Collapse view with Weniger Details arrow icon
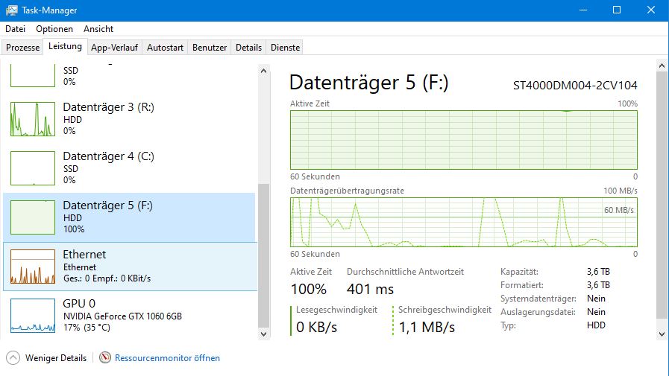Image resolution: width=669 pixels, height=376 pixels. click(x=13, y=358)
